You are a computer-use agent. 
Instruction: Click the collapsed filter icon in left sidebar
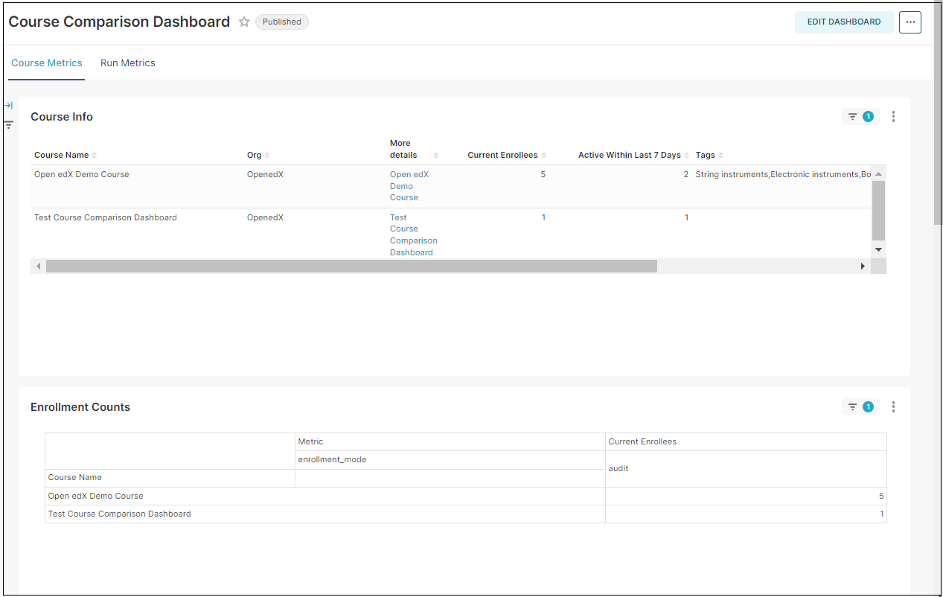click(9, 124)
